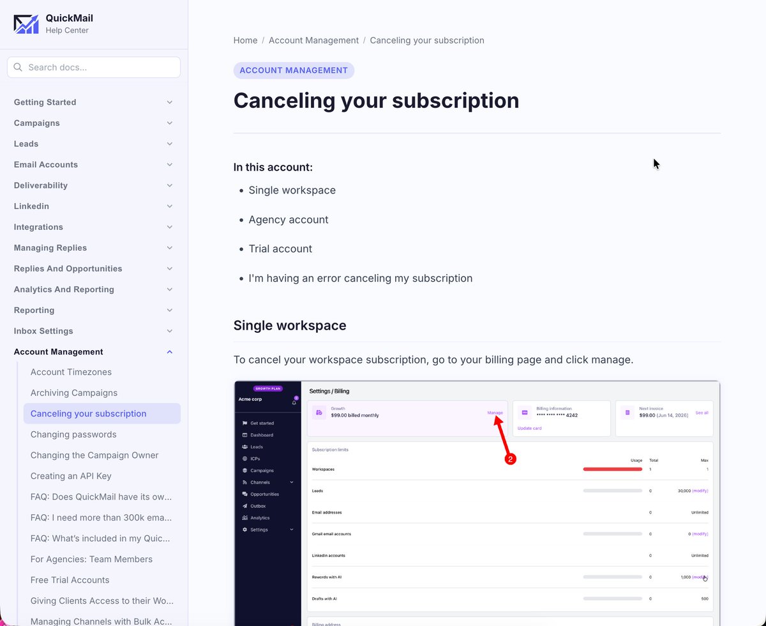
Task: Collapse the Account Management section chevron
Action: pos(169,352)
